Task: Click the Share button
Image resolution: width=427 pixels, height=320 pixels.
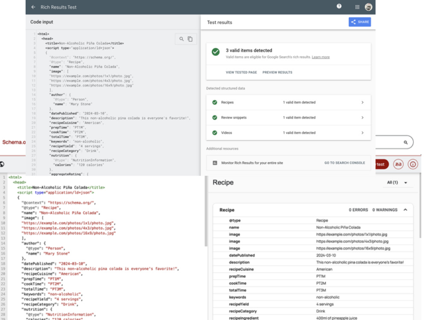Action: tap(360, 22)
